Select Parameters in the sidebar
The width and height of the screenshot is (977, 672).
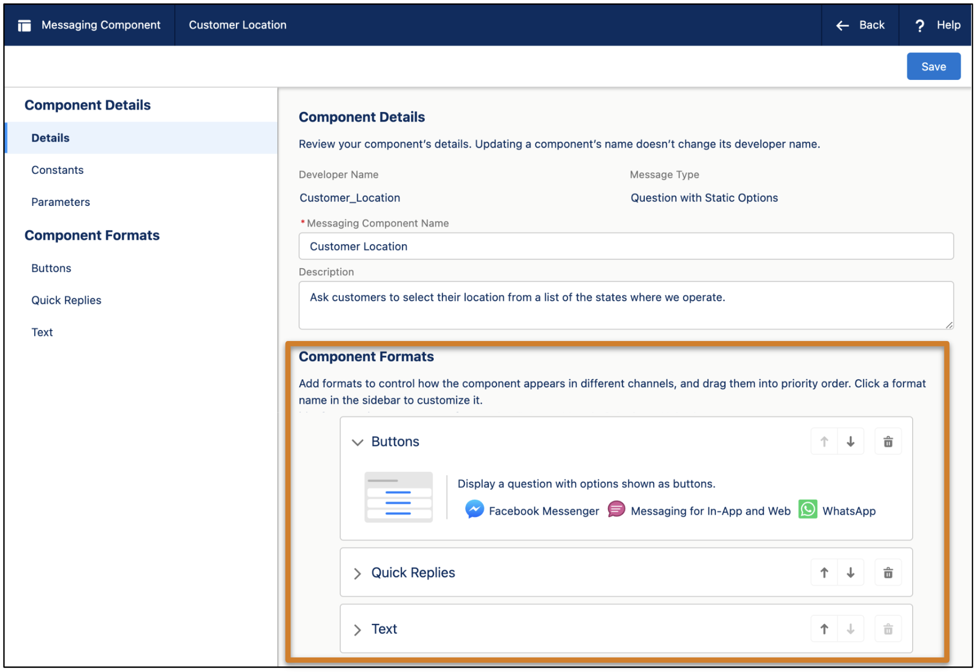pos(60,202)
